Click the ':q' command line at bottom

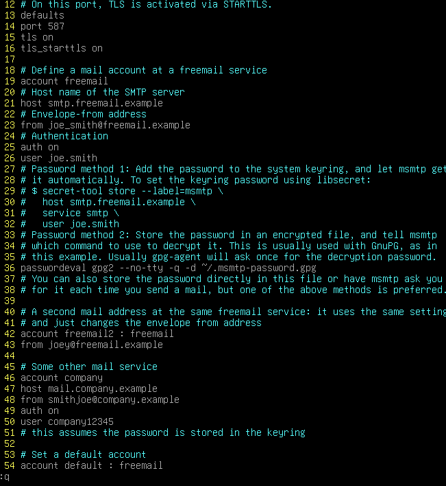click(x=5, y=476)
